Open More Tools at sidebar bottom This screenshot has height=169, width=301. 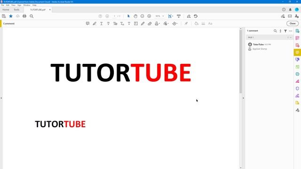pos(297,110)
